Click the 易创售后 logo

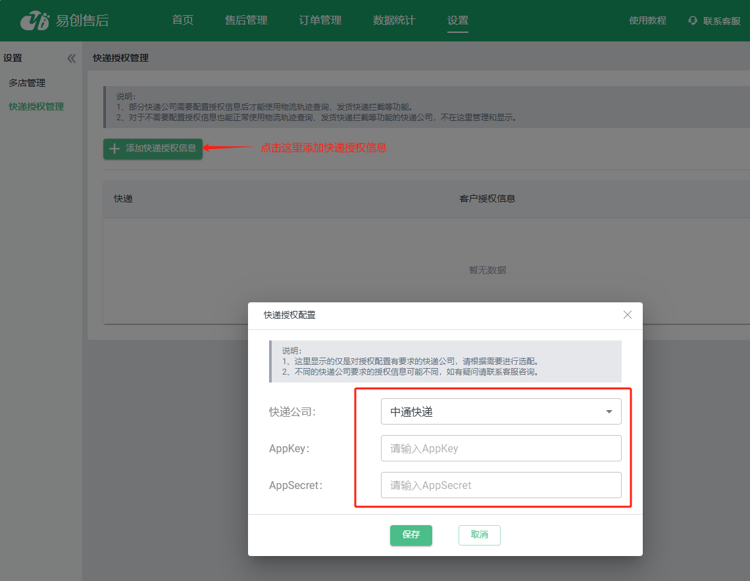click(x=64, y=20)
